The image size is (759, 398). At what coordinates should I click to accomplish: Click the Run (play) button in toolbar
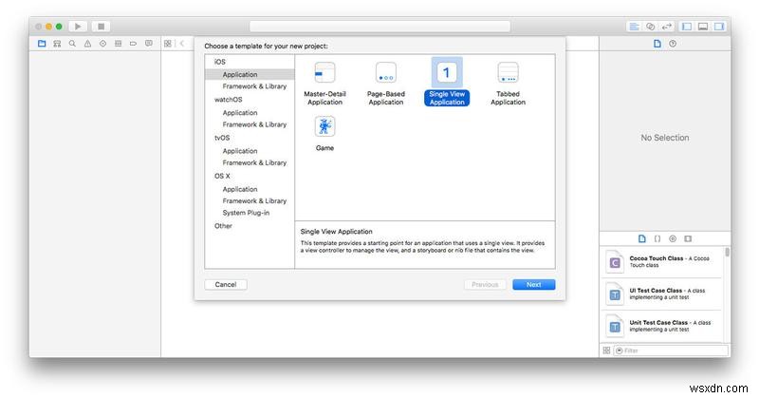[x=78, y=26]
